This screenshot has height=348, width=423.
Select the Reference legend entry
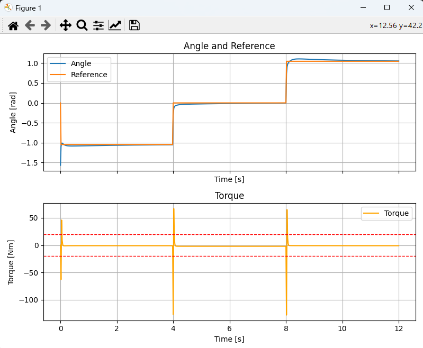89,75
